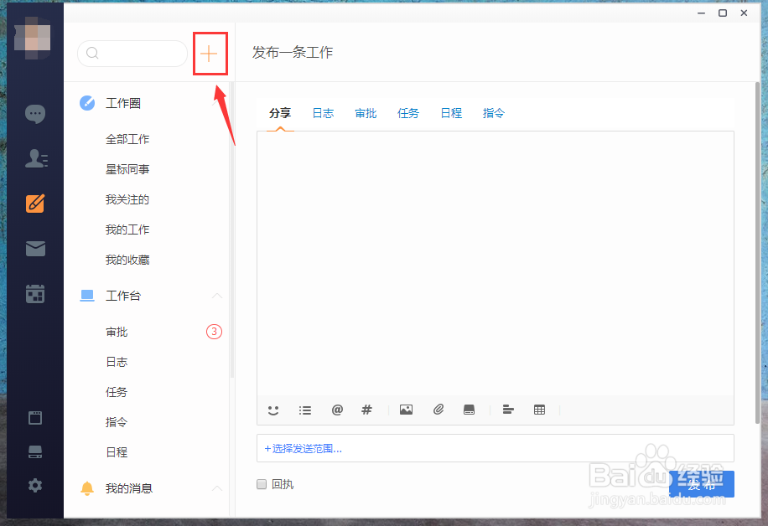
Task: Insert a topic with the # icon
Action: (366, 410)
